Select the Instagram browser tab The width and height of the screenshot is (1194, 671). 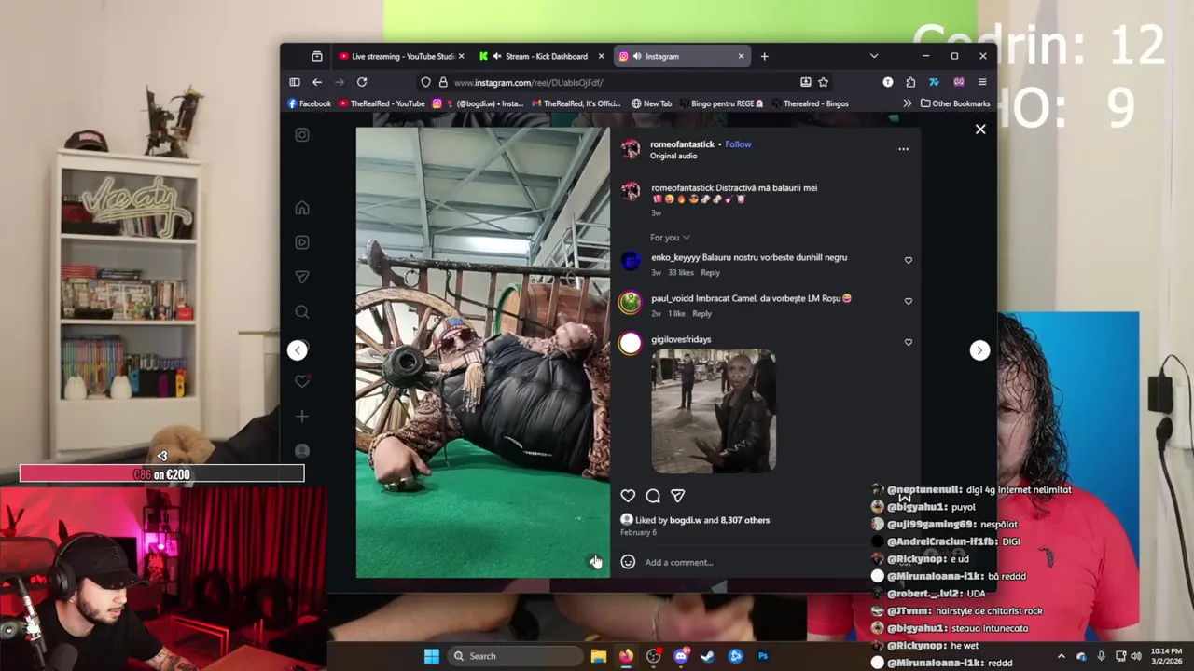click(x=681, y=56)
